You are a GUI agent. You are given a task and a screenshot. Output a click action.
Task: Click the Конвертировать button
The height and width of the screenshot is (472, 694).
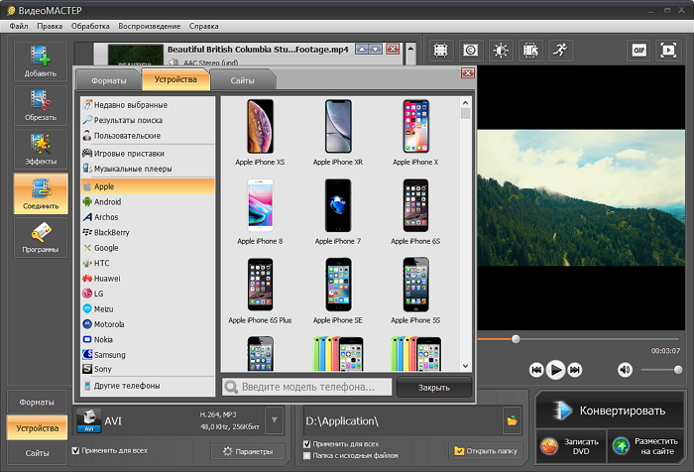(612, 412)
